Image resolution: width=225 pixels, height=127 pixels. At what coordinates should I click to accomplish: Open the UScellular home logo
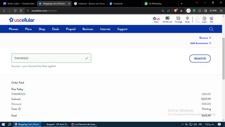click(22, 20)
